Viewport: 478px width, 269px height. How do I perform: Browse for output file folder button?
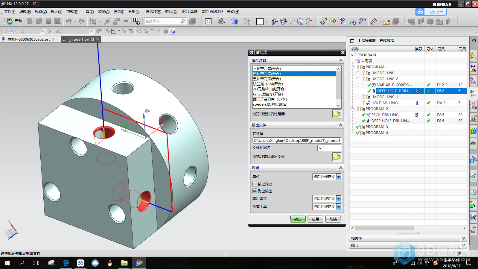(x=337, y=156)
